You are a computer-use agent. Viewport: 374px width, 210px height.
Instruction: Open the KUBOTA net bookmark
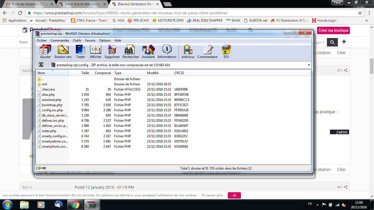pos(255,21)
